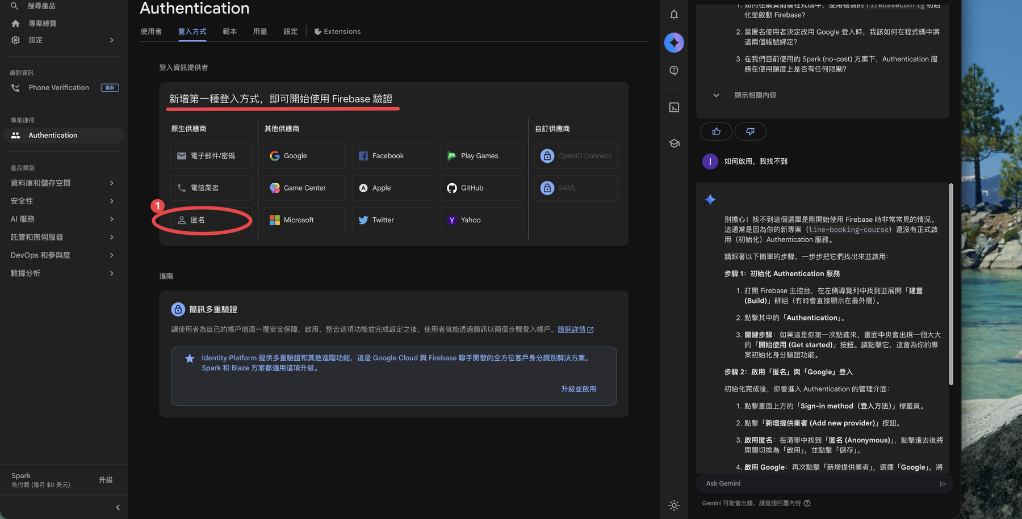
Task: Toggle the Gemini sparkle assistant button
Action: tap(674, 43)
